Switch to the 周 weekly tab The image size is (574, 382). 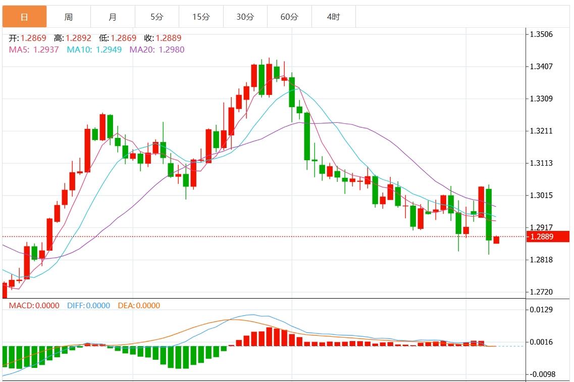[69, 17]
